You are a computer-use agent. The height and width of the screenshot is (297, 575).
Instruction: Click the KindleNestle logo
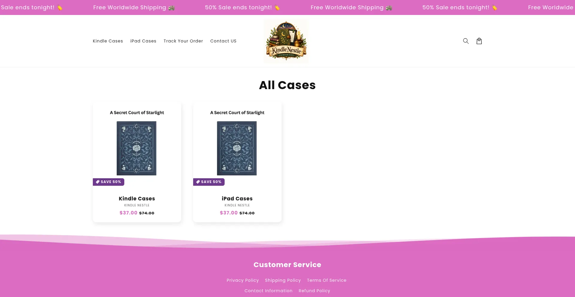pyautogui.click(x=286, y=41)
